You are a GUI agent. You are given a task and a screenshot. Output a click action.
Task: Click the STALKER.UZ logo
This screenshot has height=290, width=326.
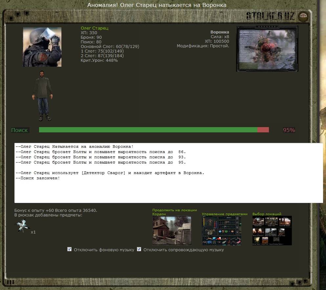tap(270, 16)
